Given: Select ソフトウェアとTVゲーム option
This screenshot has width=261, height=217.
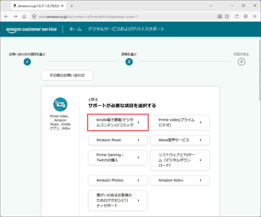Looking at the screenshot, I should pyautogui.click(x=180, y=160).
